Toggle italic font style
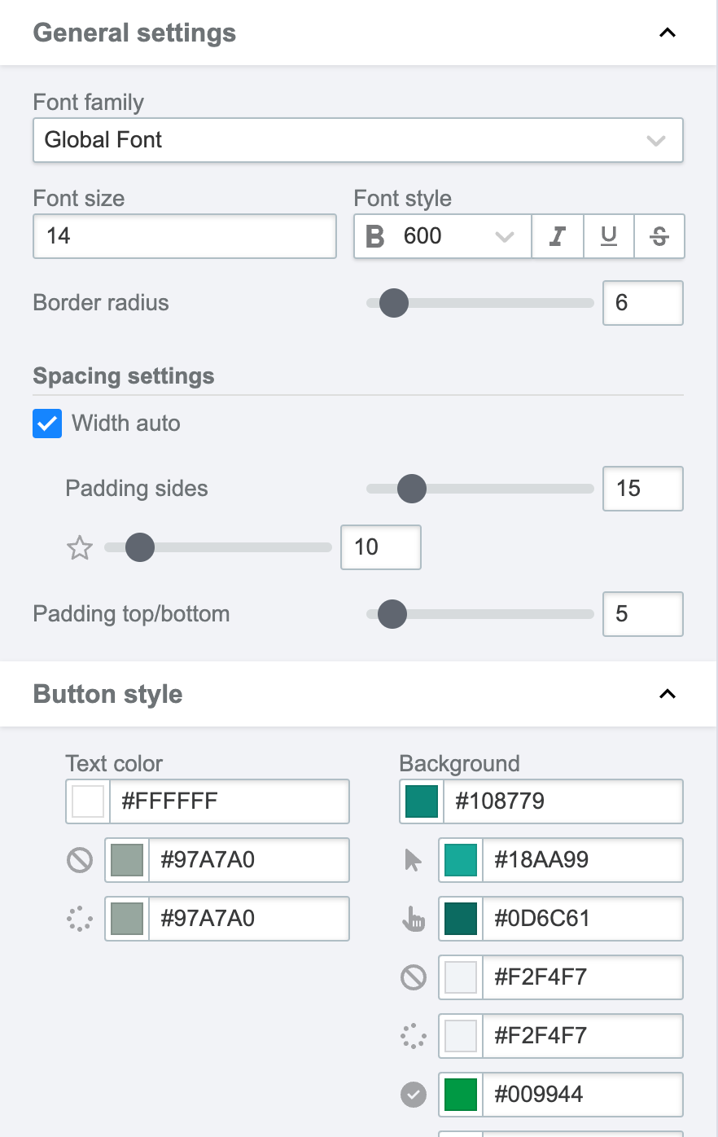Viewport: 718px width, 1137px height. coord(558,236)
